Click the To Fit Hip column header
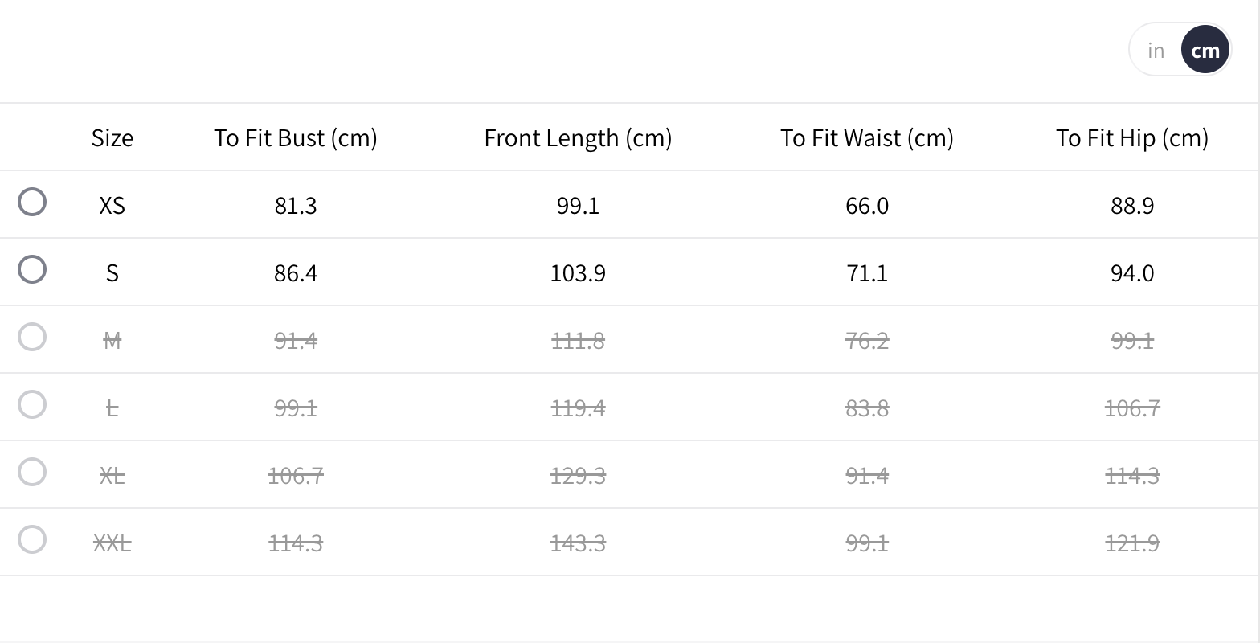1260x643 pixels. [1132, 137]
